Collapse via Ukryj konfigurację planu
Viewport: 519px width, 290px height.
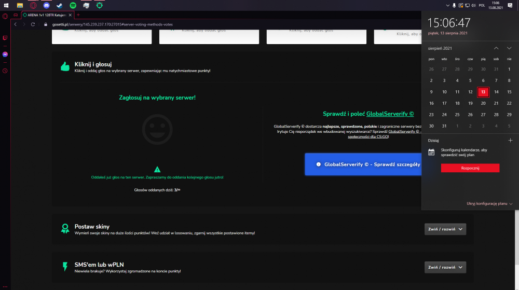(x=489, y=204)
